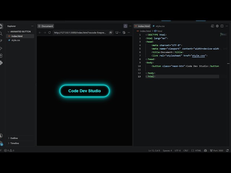Open index.html in the Explorer tree

pyautogui.click(x=20, y=36)
